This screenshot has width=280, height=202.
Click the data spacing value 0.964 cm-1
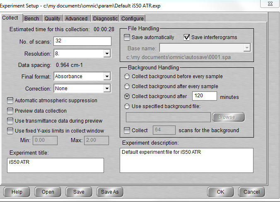69,65
